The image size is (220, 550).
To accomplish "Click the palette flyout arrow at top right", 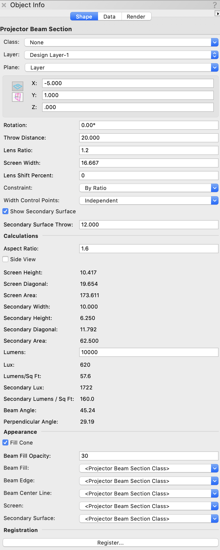I will pyautogui.click(x=218, y=13).
